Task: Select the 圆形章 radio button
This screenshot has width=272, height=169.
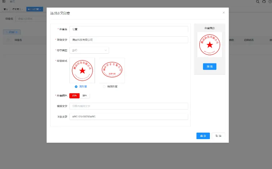Action: (x=76, y=87)
